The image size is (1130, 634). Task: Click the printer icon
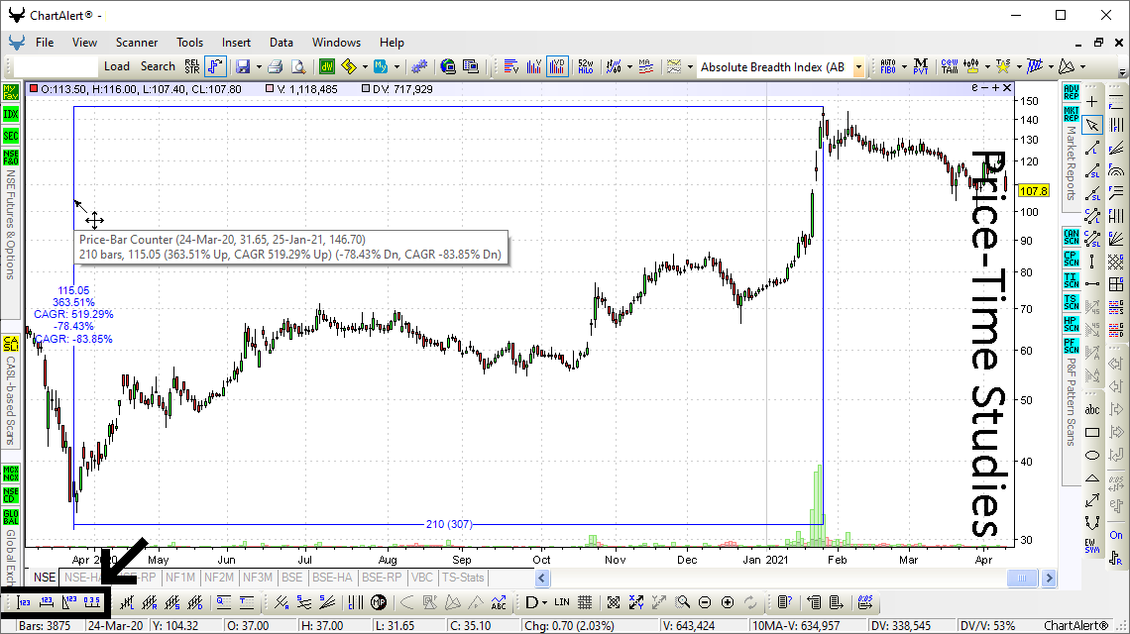[275, 67]
